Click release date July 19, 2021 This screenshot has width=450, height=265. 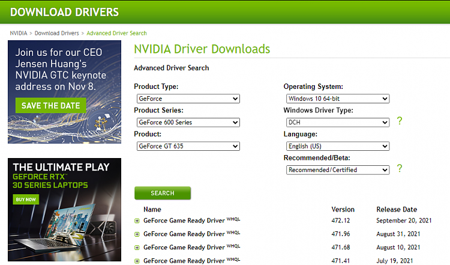tap(395, 261)
